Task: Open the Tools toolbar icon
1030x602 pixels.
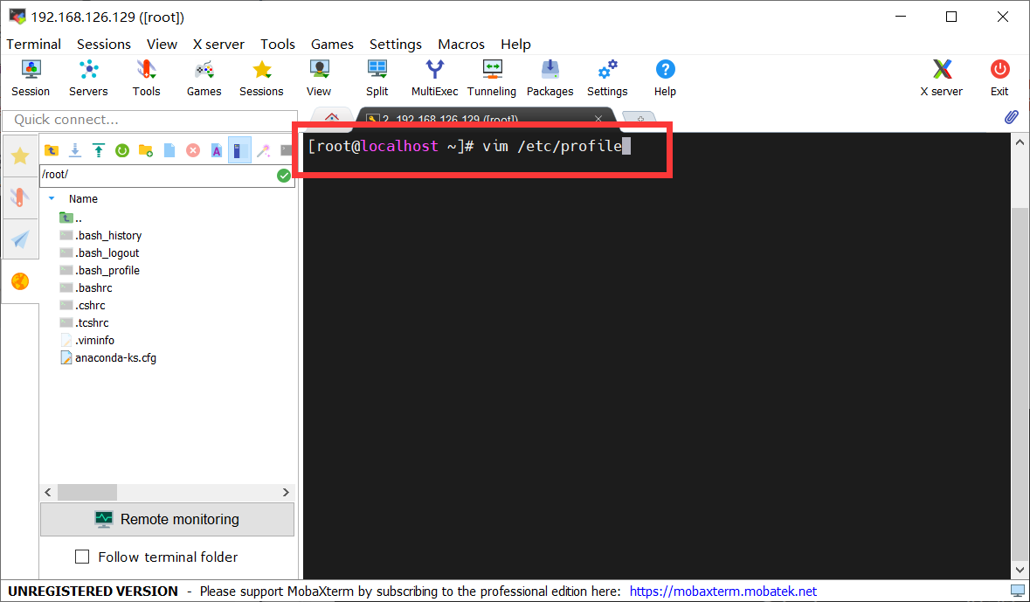Action: 146,79
